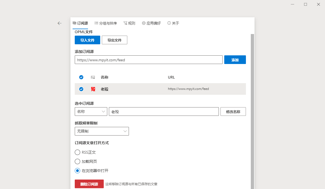This screenshot has height=189, width=325.
Task: Open the 规则 tab
Action: [129, 23]
